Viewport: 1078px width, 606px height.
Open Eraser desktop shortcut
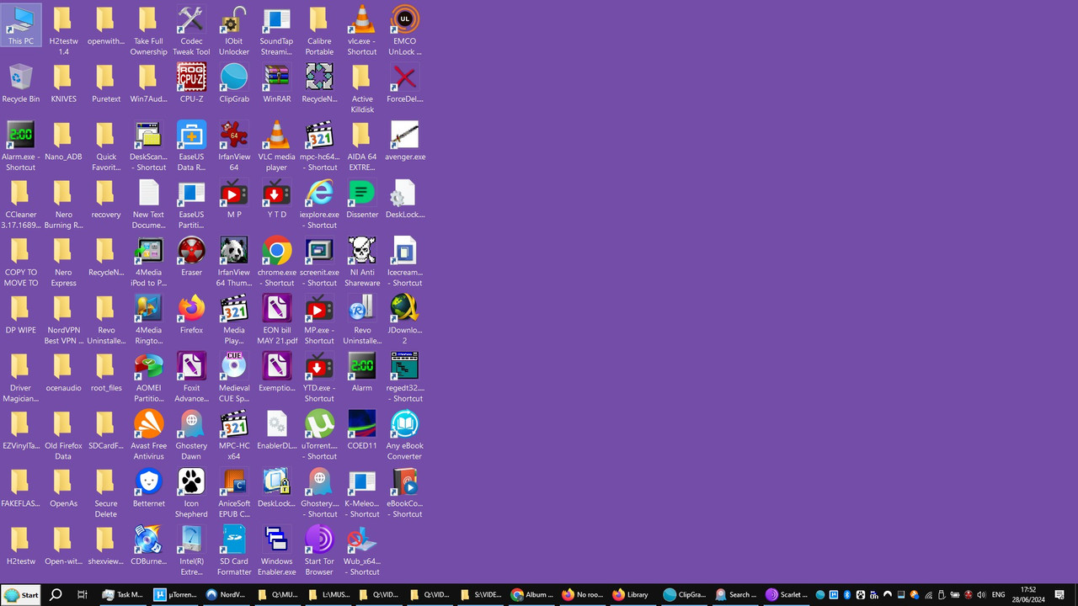point(191,257)
